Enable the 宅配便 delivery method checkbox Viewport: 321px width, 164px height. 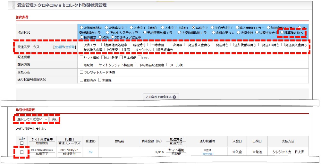81,65
